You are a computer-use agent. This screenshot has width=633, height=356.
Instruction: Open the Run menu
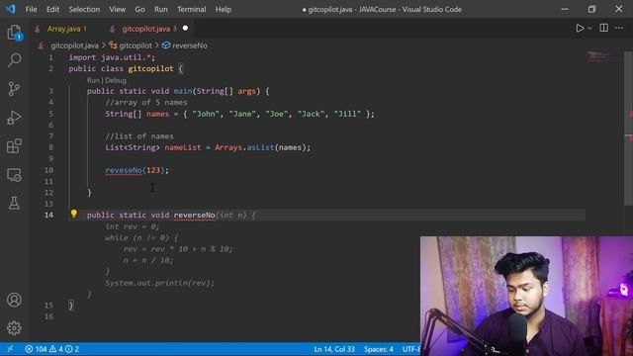(160, 9)
